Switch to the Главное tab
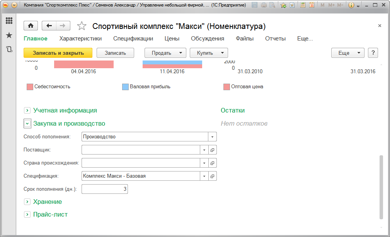Screen dimensions: 390x237 pos(36,39)
